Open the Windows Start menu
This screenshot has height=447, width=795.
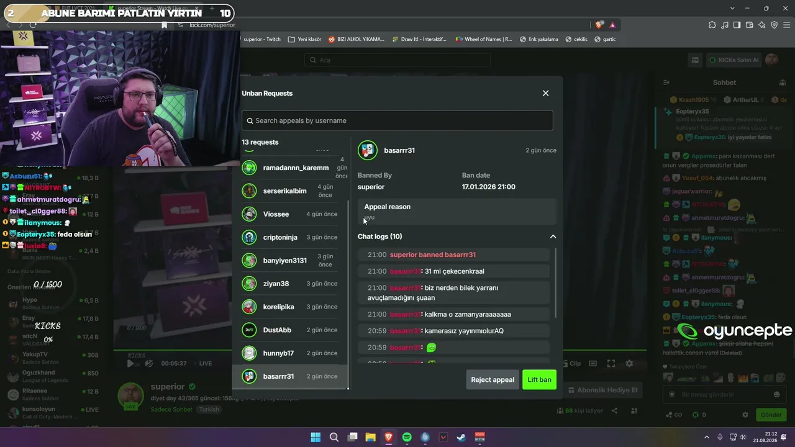(316, 437)
